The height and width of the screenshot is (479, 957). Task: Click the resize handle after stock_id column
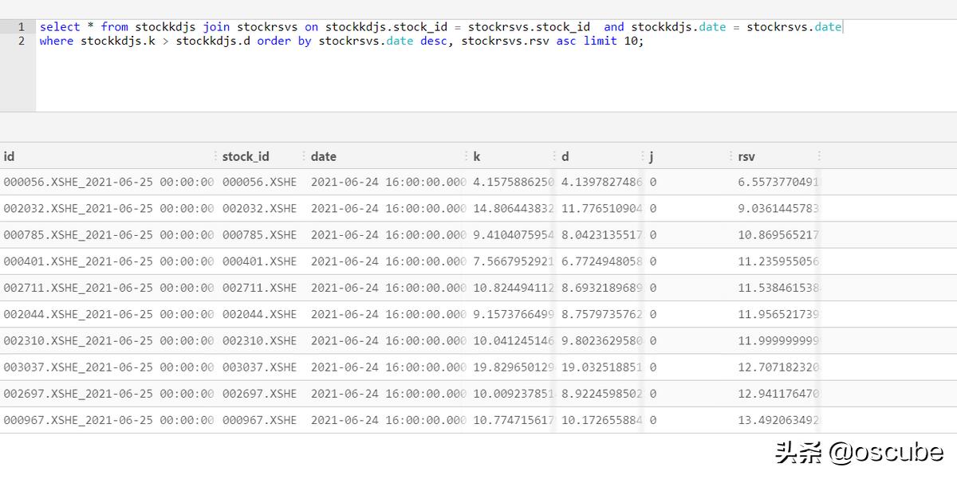303,156
